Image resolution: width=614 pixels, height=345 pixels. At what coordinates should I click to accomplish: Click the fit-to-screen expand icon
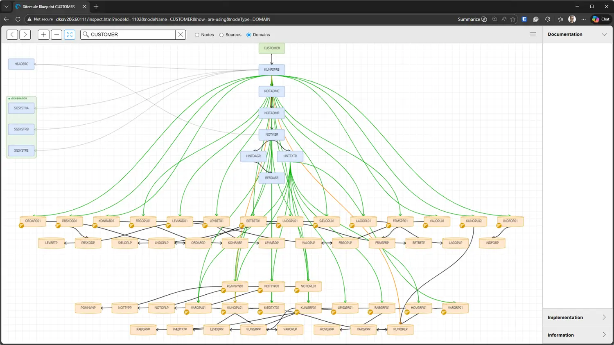(x=70, y=35)
